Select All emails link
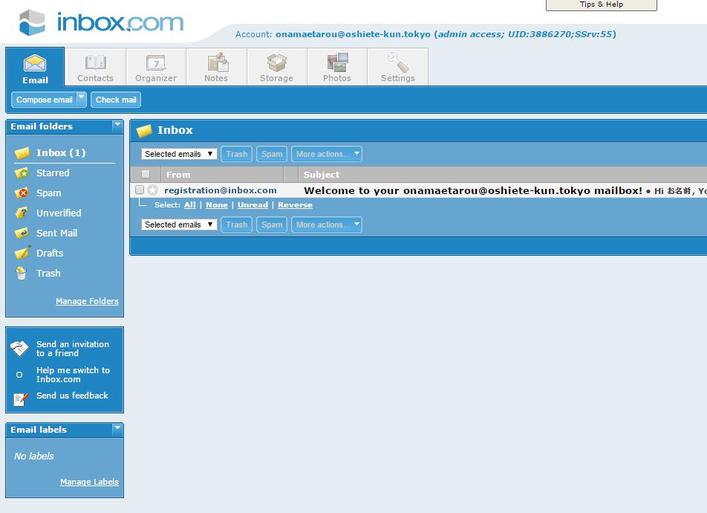 (190, 205)
